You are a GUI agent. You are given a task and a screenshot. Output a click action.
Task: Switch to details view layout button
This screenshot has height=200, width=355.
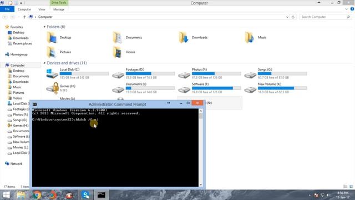[x=345, y=187]
